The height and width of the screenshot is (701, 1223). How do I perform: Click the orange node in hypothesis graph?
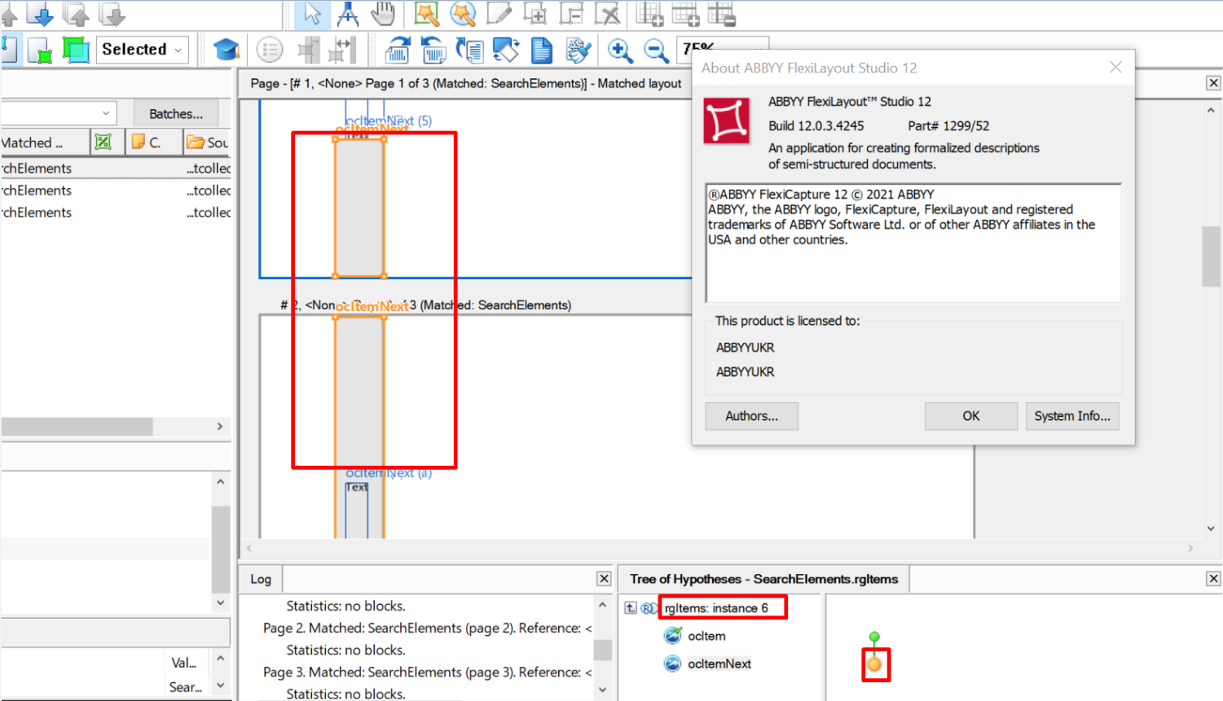click(x=874, y=664)
